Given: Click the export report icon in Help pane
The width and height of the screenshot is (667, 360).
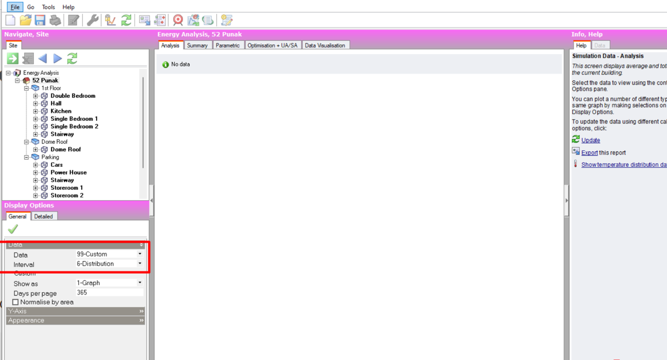Looking at the screenshot, I should (576, 151).
